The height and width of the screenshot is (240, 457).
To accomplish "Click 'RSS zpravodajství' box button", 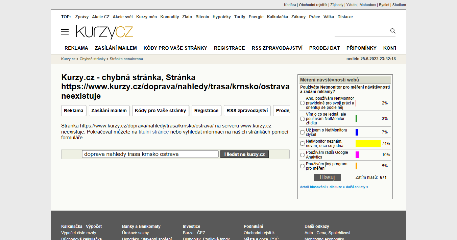I will (247, 111).
